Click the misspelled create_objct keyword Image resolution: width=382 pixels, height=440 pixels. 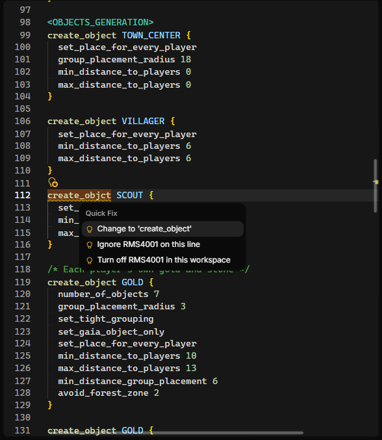tap(79, 196)
